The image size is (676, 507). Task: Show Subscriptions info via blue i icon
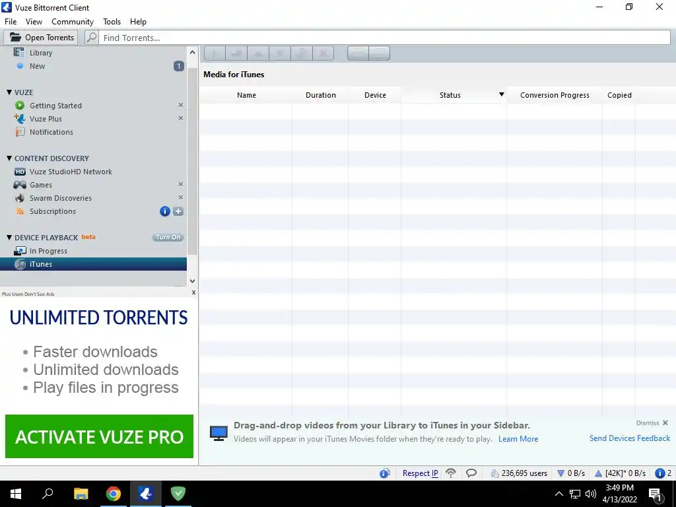(x=164, y=211)
